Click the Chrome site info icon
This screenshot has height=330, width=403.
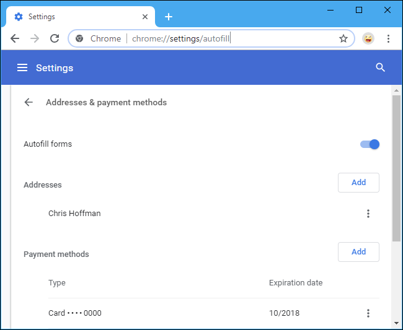tap(79, 38)
